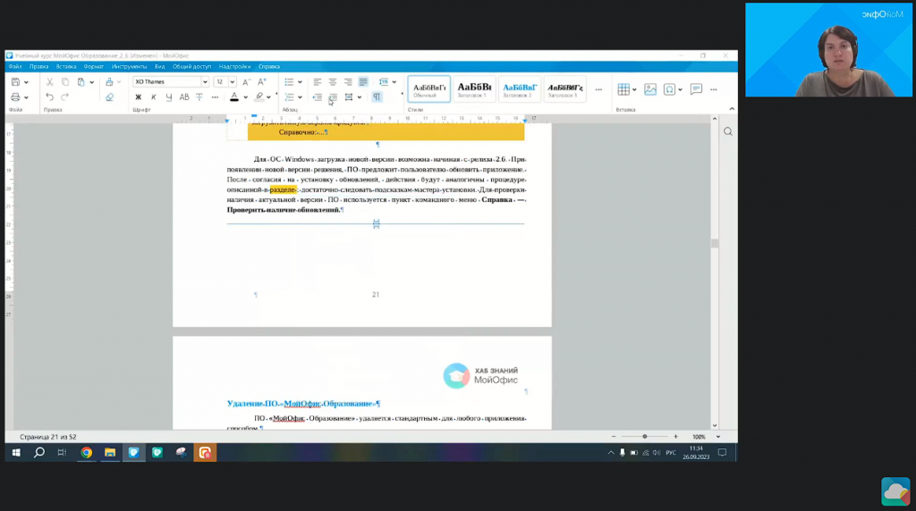Align the paragraph left
This screenshot has height=511, width=916.
(318, 82)
